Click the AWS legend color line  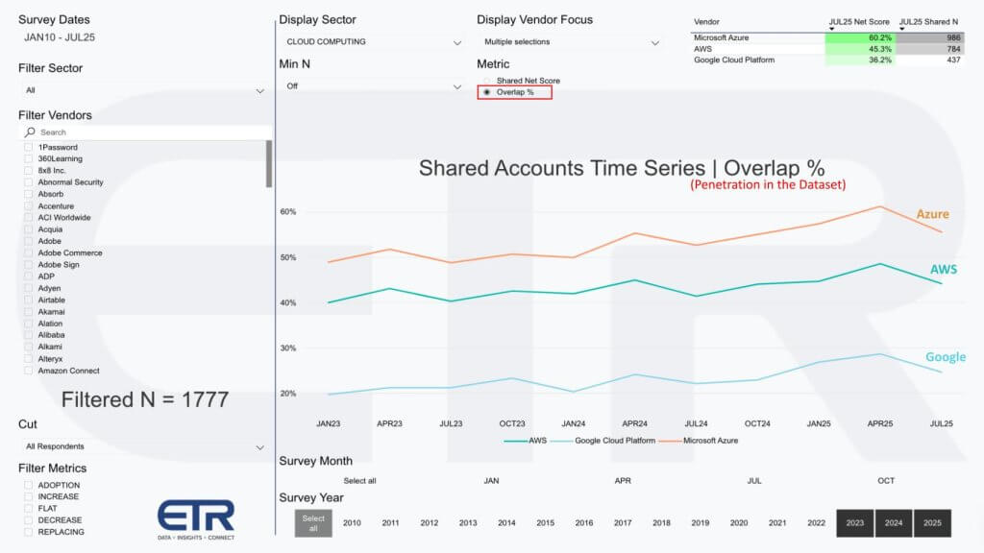(515, 442)
